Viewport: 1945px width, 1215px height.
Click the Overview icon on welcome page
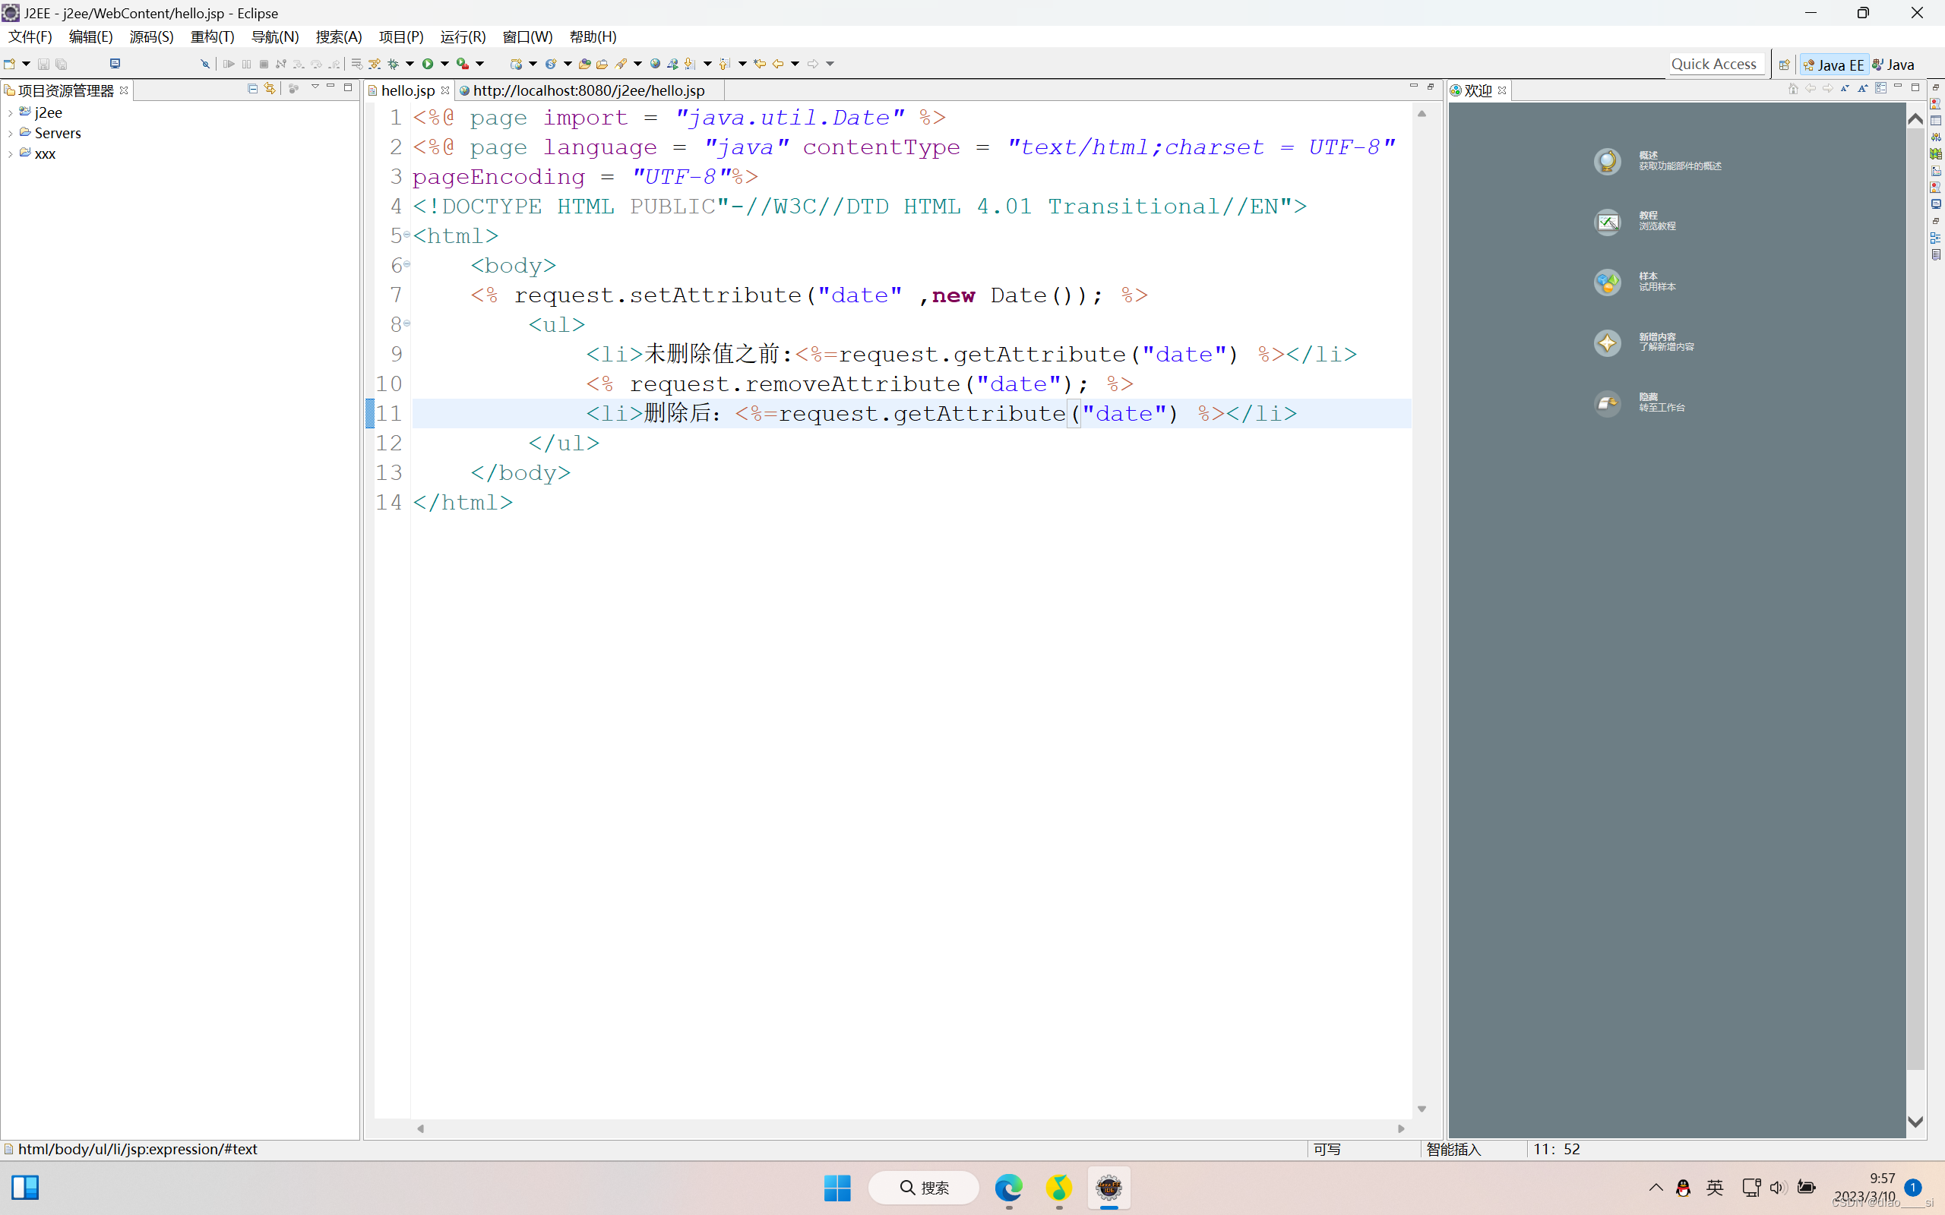coord(1608,162)
